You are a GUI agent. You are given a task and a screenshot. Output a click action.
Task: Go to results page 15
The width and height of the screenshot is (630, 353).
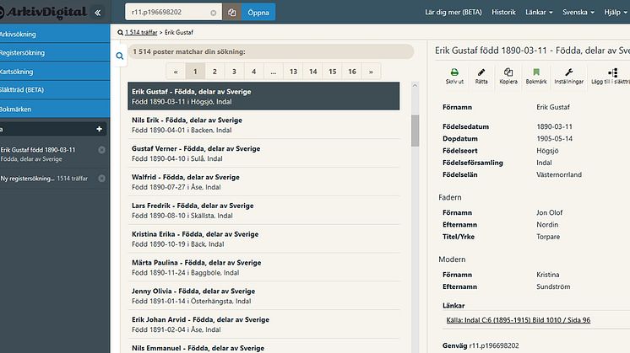tap(332, 72)
